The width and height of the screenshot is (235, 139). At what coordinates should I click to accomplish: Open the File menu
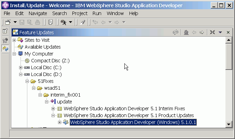(7, 13)
